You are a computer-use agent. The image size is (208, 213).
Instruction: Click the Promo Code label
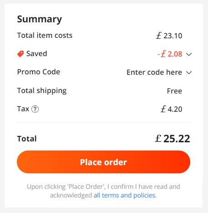coord(39,72)
